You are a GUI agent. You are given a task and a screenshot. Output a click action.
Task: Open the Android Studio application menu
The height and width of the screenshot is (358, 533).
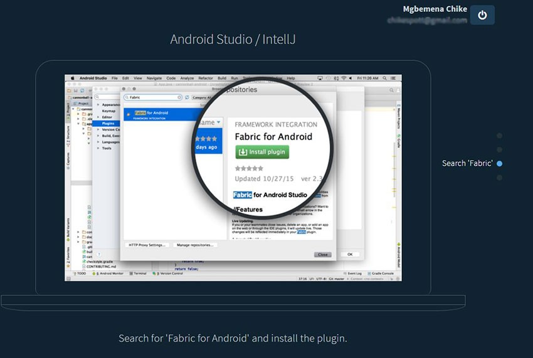click(x=93, y=78)
